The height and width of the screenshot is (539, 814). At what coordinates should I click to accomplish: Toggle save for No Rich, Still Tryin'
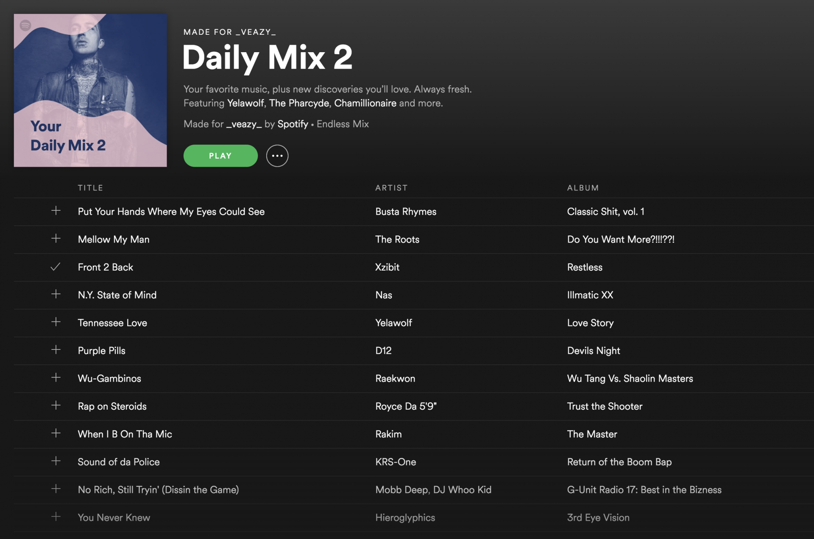pos(56,489)
